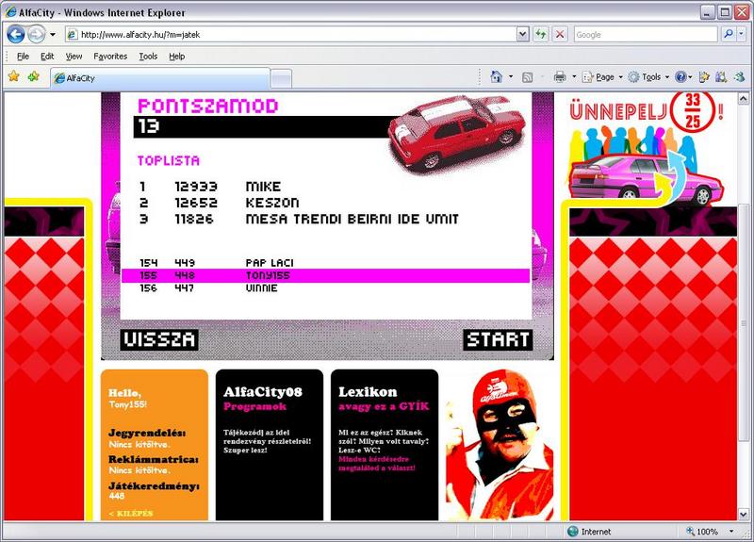Click the Refresh page icon

coord(541,34)
